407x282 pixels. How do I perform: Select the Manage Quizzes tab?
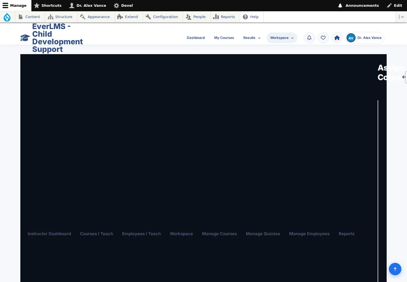click(263, 234)
